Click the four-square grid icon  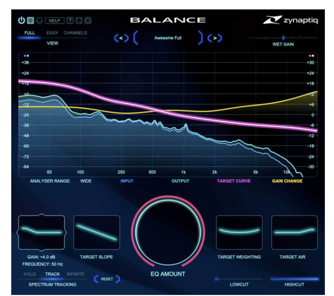[x=31, y=20]
